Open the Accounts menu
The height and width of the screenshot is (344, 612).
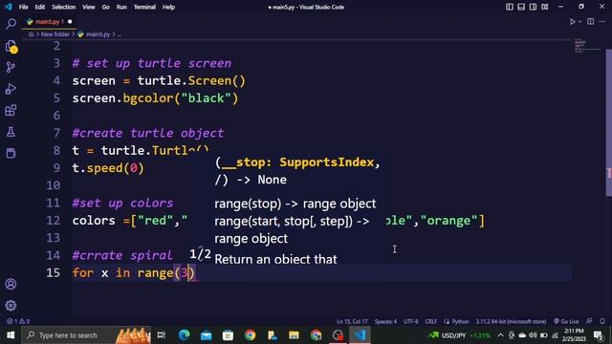click(x=11, y=284)
